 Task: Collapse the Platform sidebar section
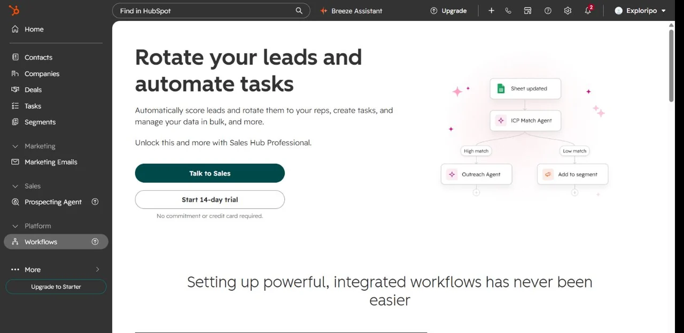15,226
